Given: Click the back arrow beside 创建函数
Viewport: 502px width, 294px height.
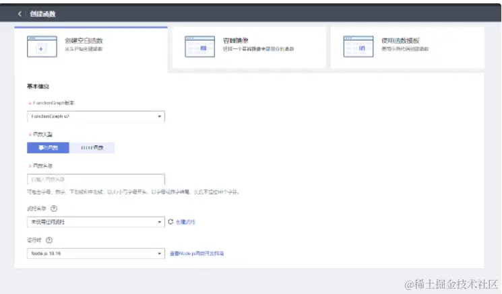Looking at the screenshot, I should (20, 13).
